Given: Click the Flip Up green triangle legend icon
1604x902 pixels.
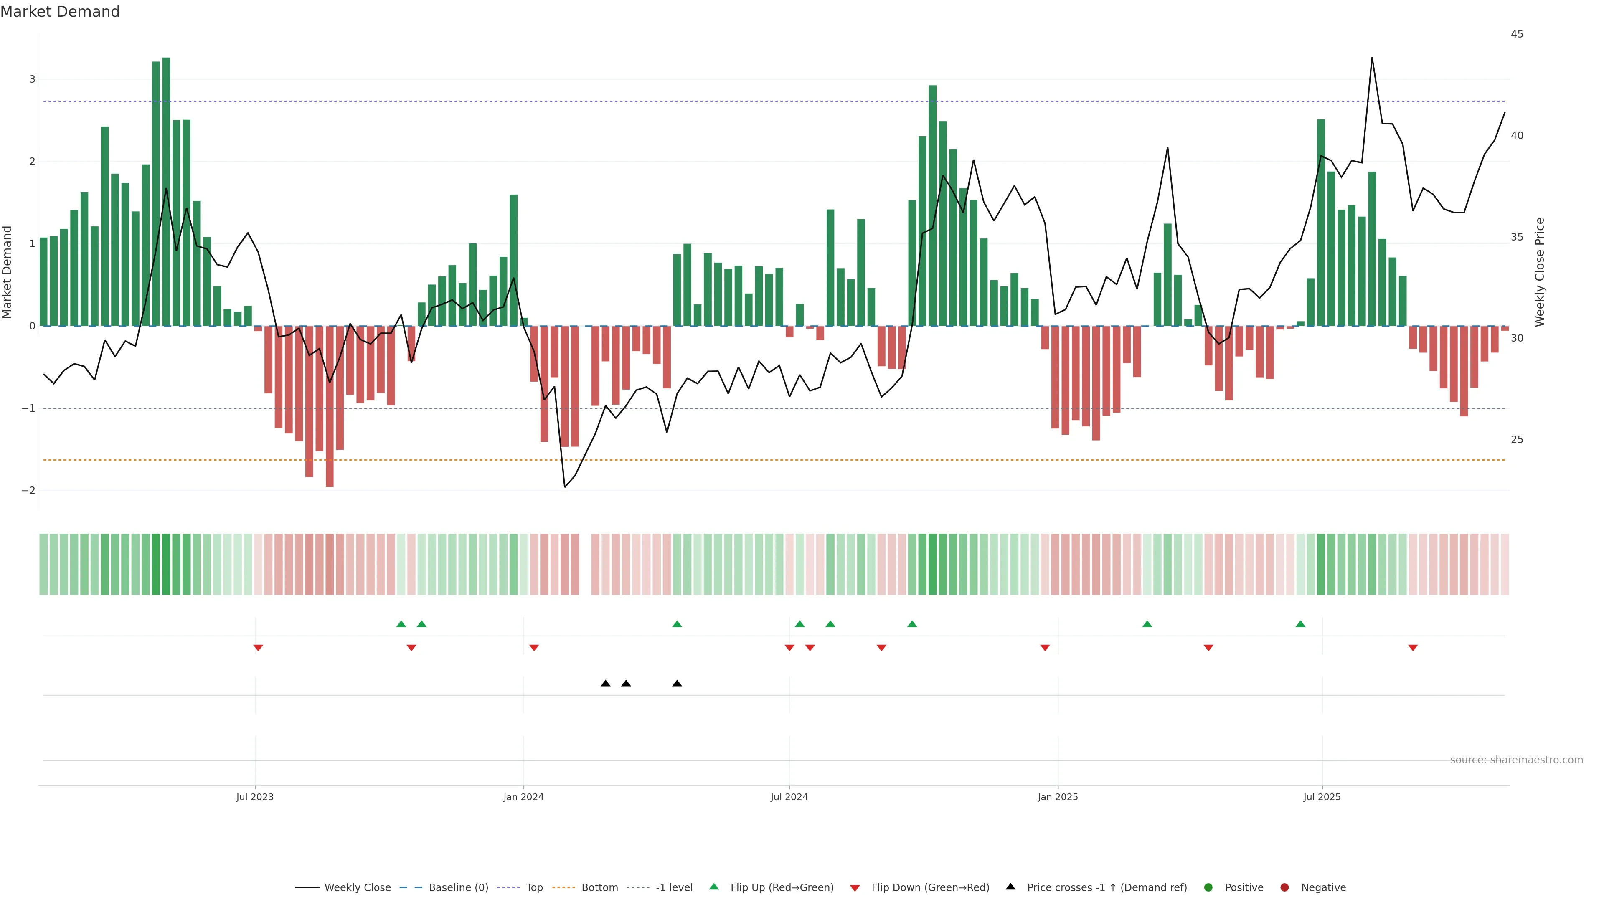Looking at the screenshot, I should pos(714,887).
